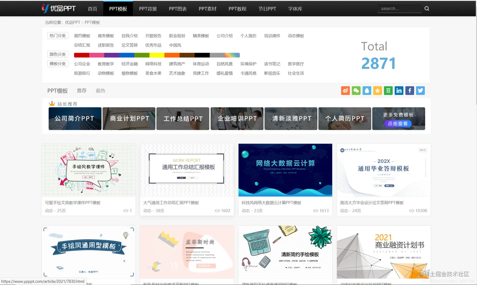This screenshot has height=285, width=477.
Task: Navigate to the 字体库 menu item
Action: coord(295,9)
